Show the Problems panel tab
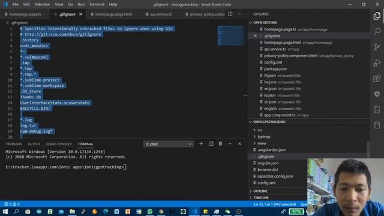The width and height of the screenshot is (384, 216). (14, 144)
